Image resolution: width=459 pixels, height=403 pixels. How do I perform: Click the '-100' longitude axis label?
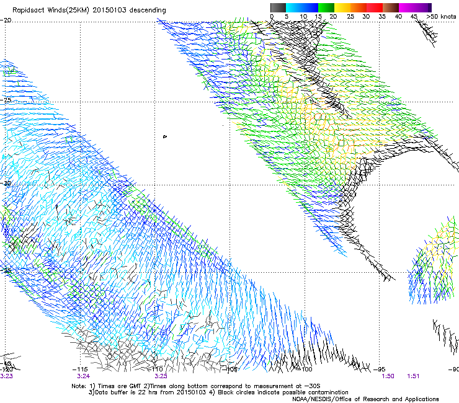[305, 370]
